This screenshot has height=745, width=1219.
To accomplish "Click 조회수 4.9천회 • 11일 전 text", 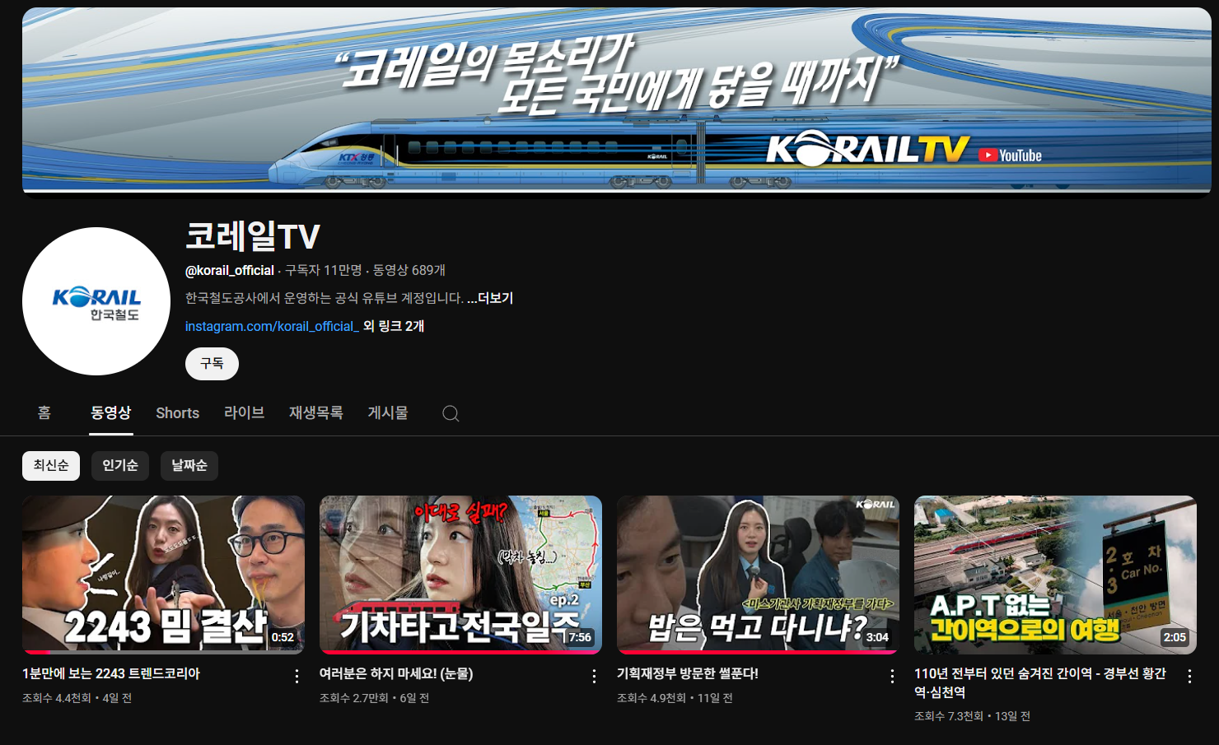I will [x=675, y=698].
